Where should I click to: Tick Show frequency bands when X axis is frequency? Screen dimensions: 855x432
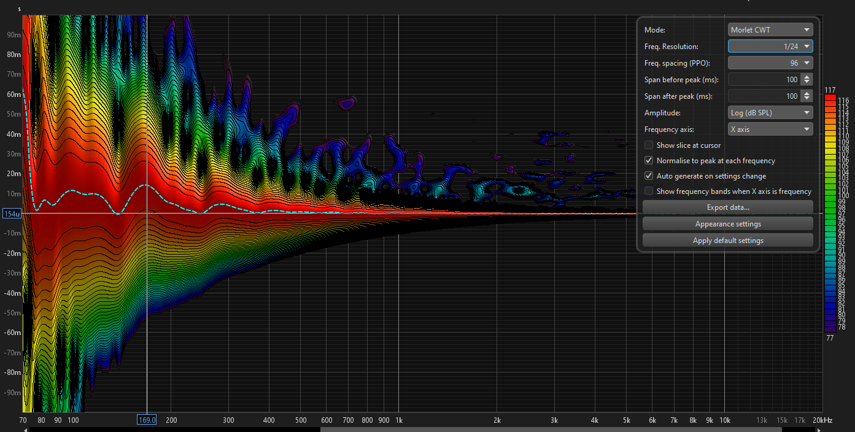pyautogui.click(x=649, y=191)
